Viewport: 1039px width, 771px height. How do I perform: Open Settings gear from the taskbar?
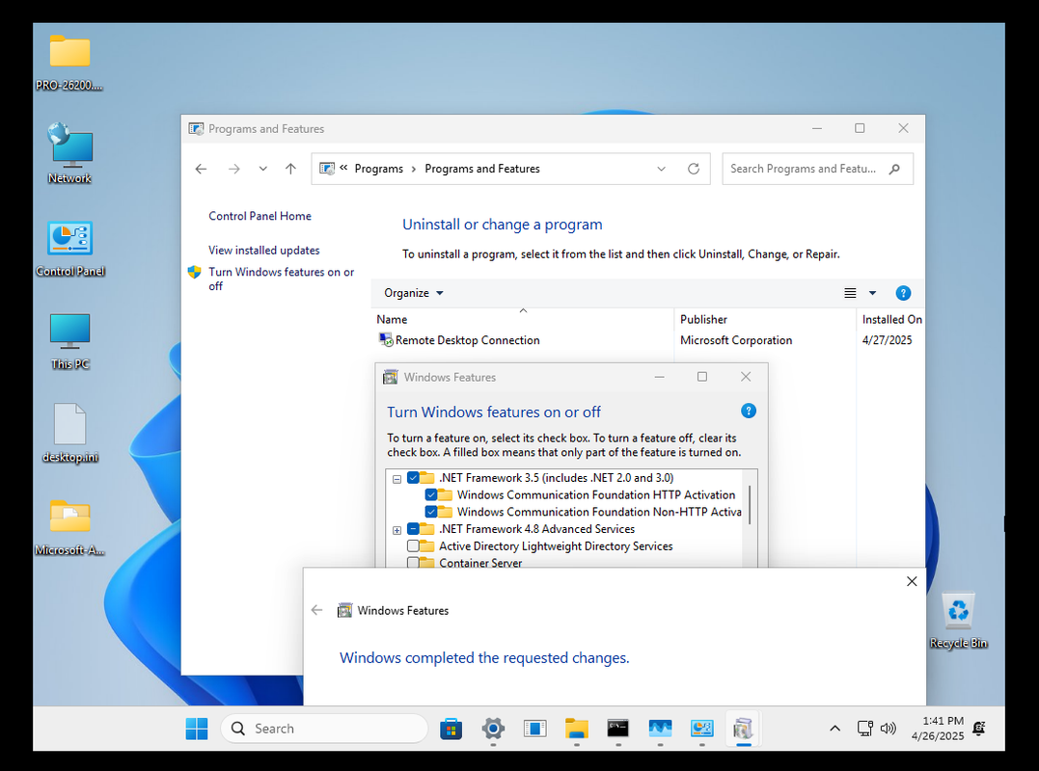pyautogui.click(x=493, y=729)
